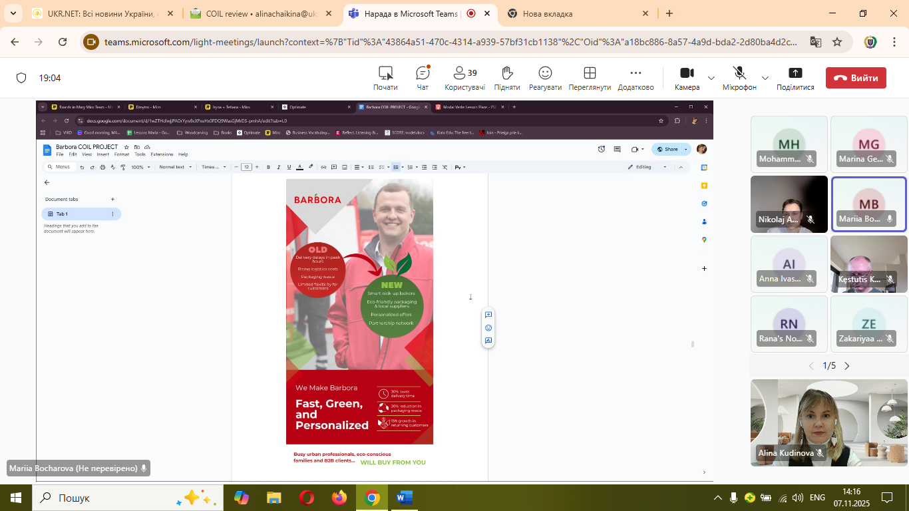Open Word from the Windows taskbar
The image size is (909, 511).
point(404,498)
